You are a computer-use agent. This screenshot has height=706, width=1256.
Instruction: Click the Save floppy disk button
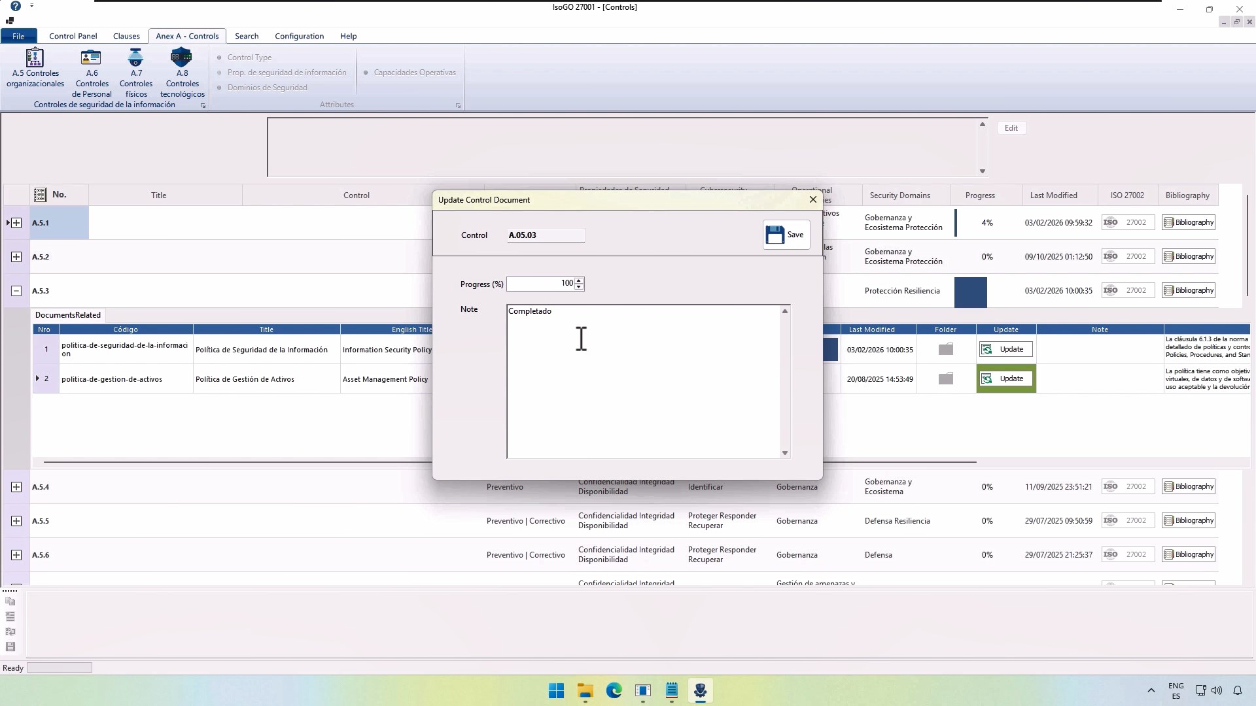[786, 235]
